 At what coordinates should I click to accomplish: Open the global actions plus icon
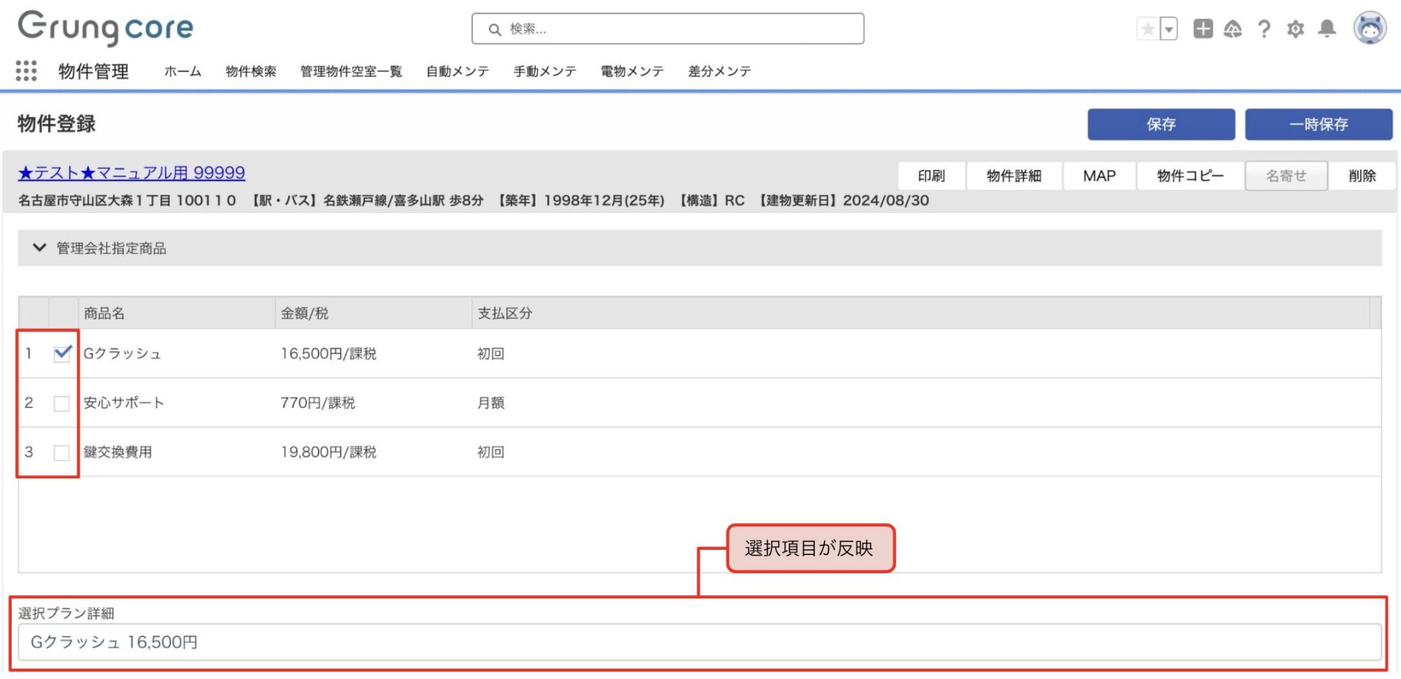pos(1203,29)
